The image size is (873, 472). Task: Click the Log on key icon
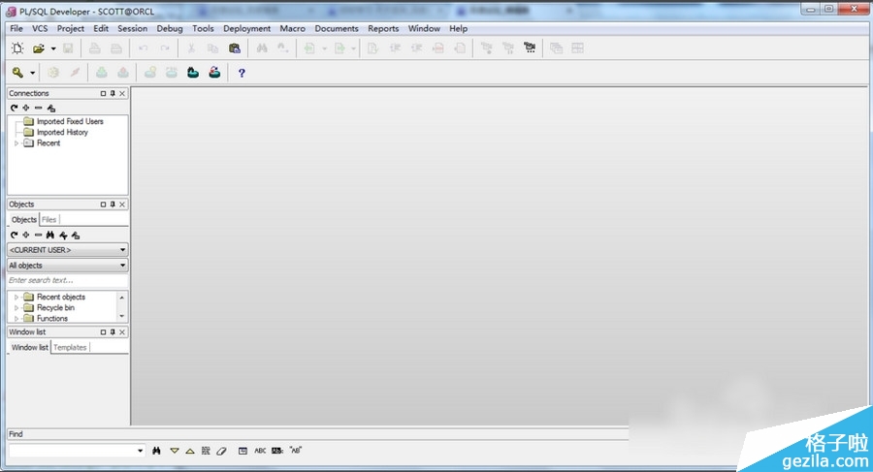17,73
